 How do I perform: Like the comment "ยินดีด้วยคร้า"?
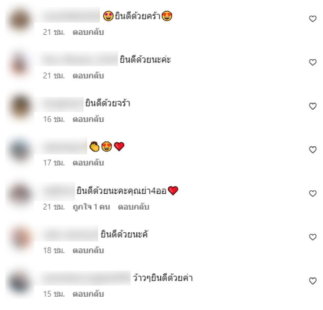313,19
